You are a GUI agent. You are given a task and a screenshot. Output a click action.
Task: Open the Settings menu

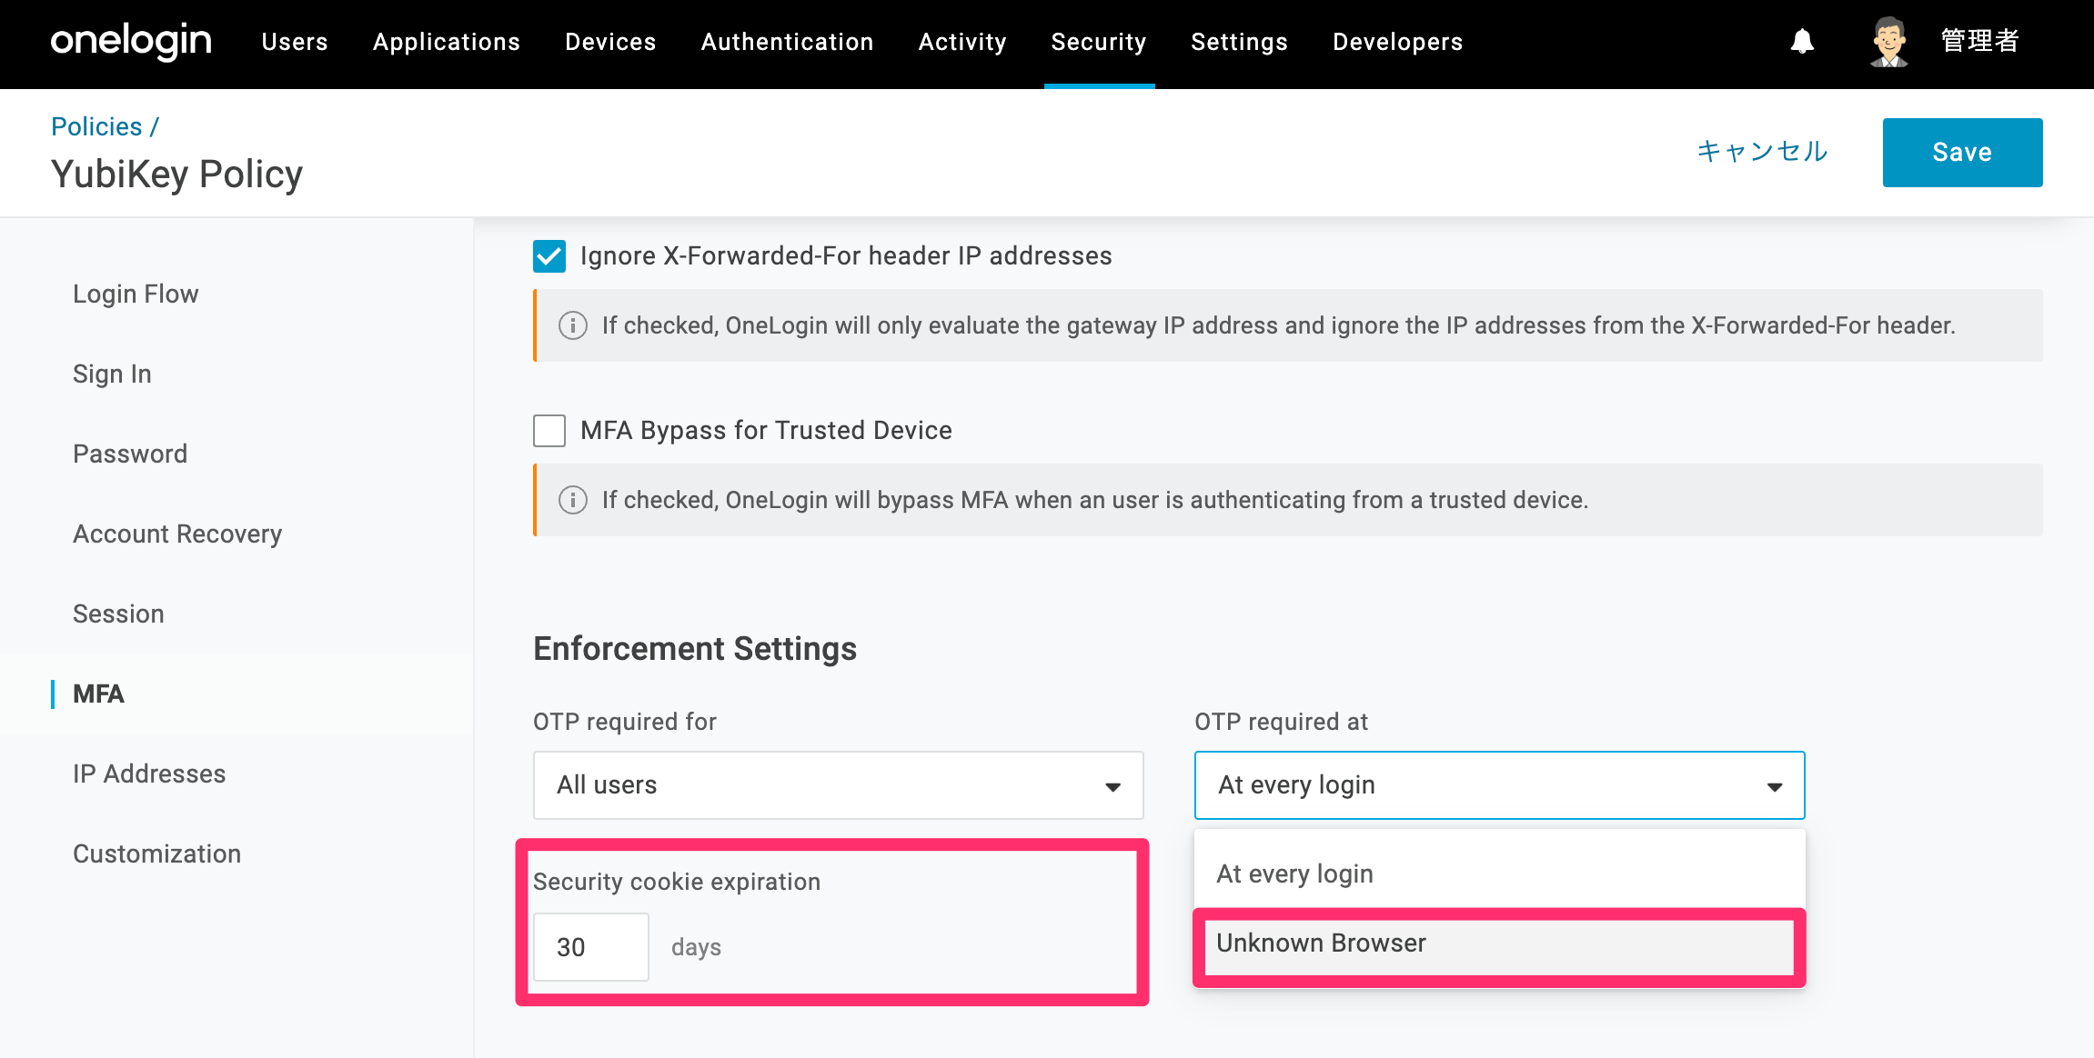click(x=1239, y=42)
